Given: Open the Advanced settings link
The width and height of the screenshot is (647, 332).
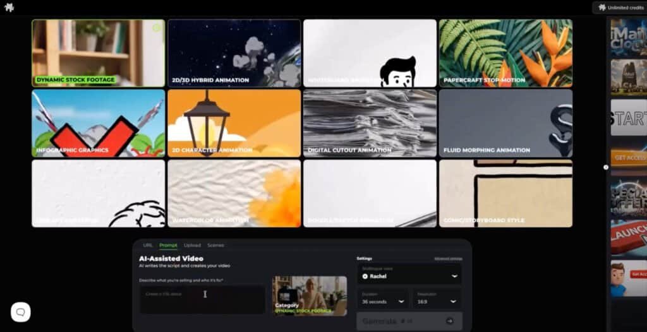Looking at the screenshot, I should click(448, 259).
